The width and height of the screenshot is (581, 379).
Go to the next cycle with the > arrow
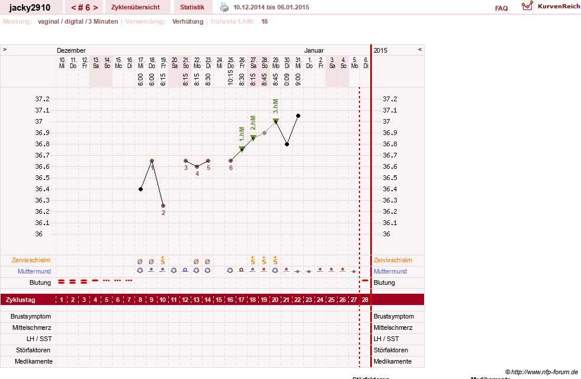[95, 8]
